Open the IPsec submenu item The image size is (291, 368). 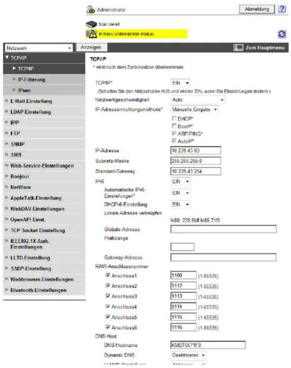[44, 90]
